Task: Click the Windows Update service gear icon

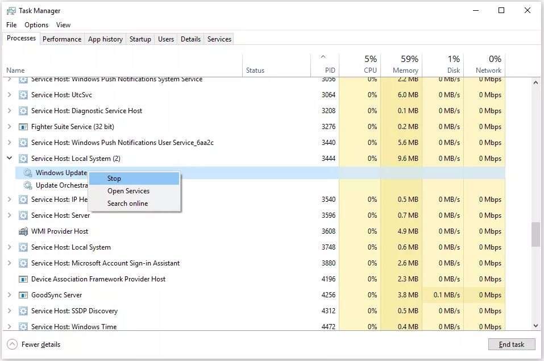Action: tap(28, 173)
